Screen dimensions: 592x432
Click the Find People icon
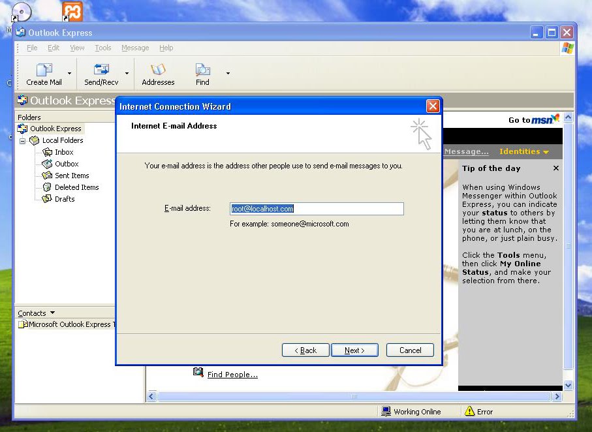tap(198, 373)
